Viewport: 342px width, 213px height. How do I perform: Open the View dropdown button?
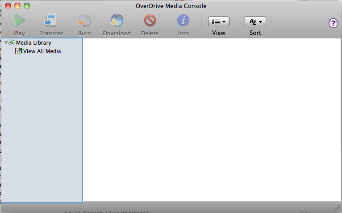pos(218,21)
